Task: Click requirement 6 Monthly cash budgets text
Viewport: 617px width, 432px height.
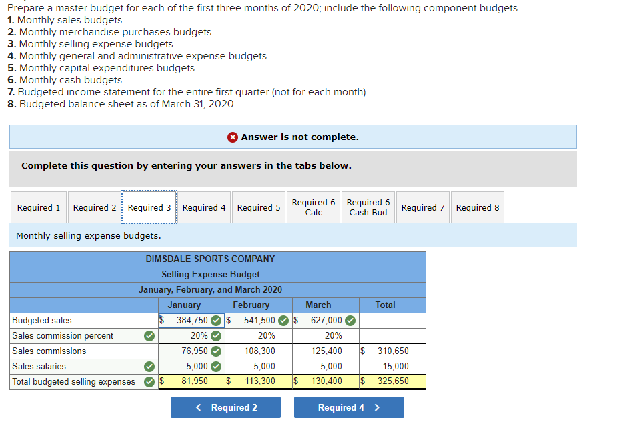Action: pyautogui.click(x=66, y=80)
